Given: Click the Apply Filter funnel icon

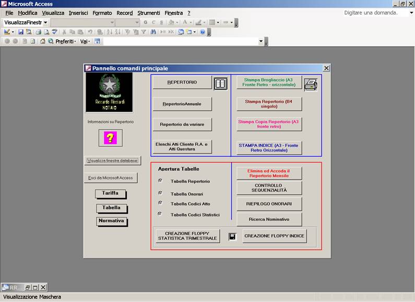Looking at the screenshot, I should click(144, 32).
